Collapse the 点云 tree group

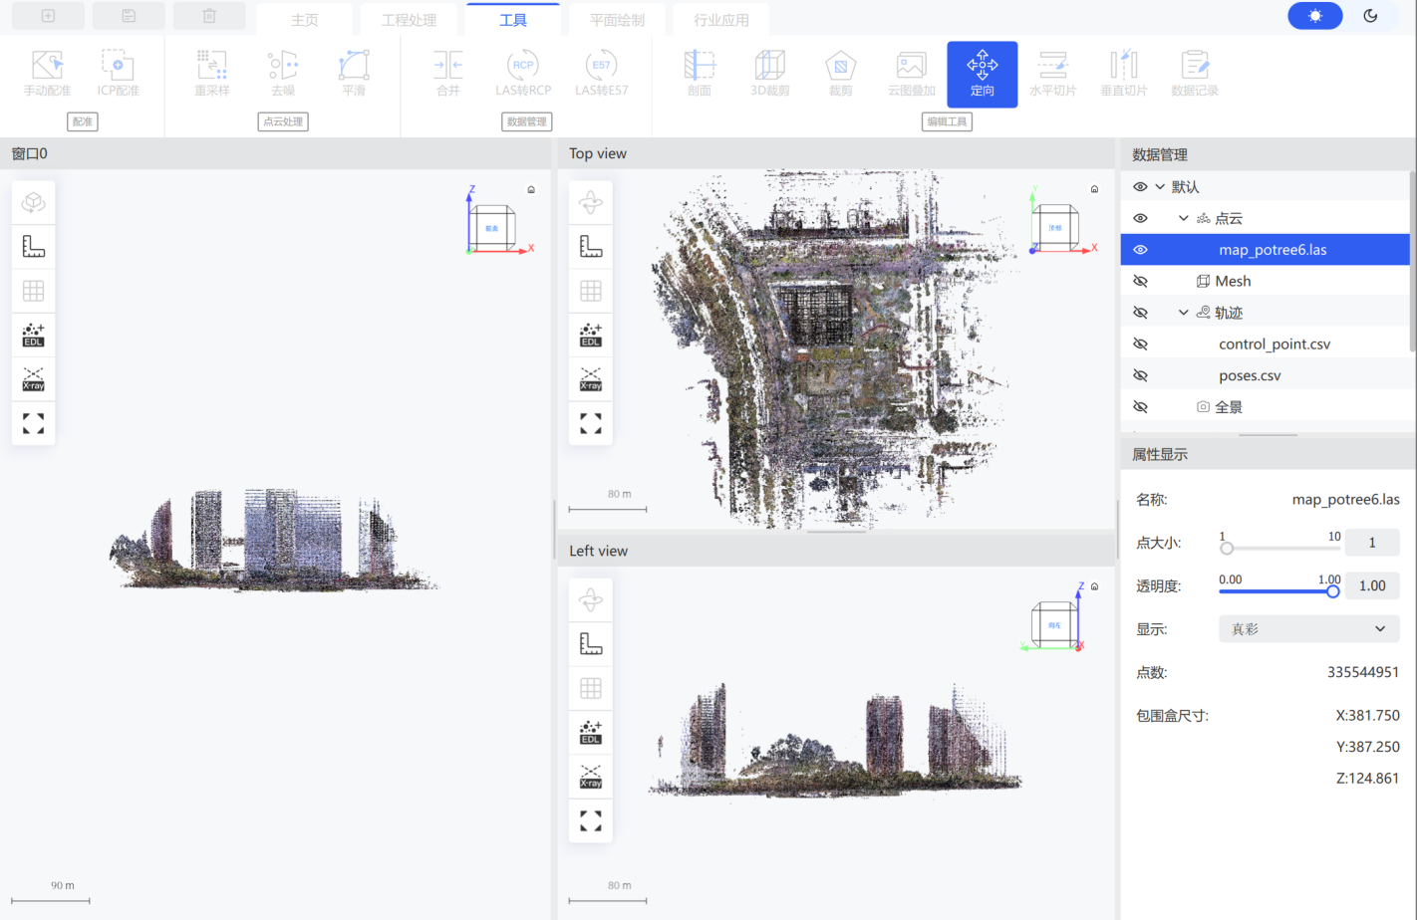(1183, 218)
